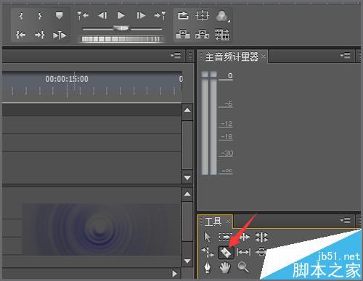This screenshot has width=363, height=281.
Task: Go to the In point
Action: [21, 35]
